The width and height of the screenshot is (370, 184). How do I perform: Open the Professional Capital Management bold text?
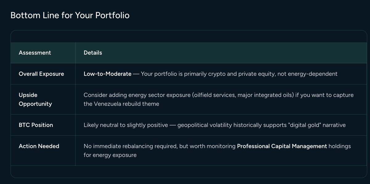(282, 146)
